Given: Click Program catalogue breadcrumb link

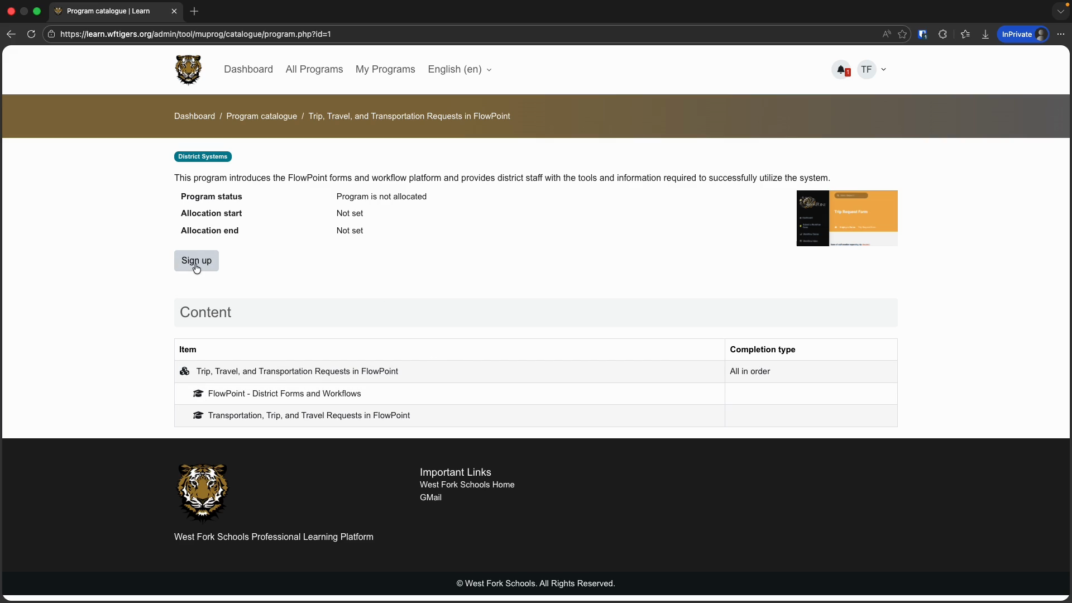Looking at the screenshot, I should tap(261, 116).
